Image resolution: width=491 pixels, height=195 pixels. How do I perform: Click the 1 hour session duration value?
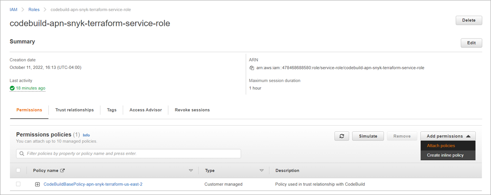click(x=255, y=88)
